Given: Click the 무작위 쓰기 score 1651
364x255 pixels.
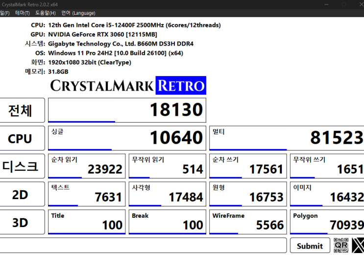Looking at the screenshot, I should pos(327,166).
